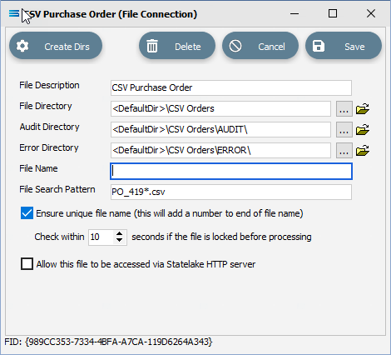
Task: Uncheck Ensure unique file name checkbox
Action: pos(27,213)
